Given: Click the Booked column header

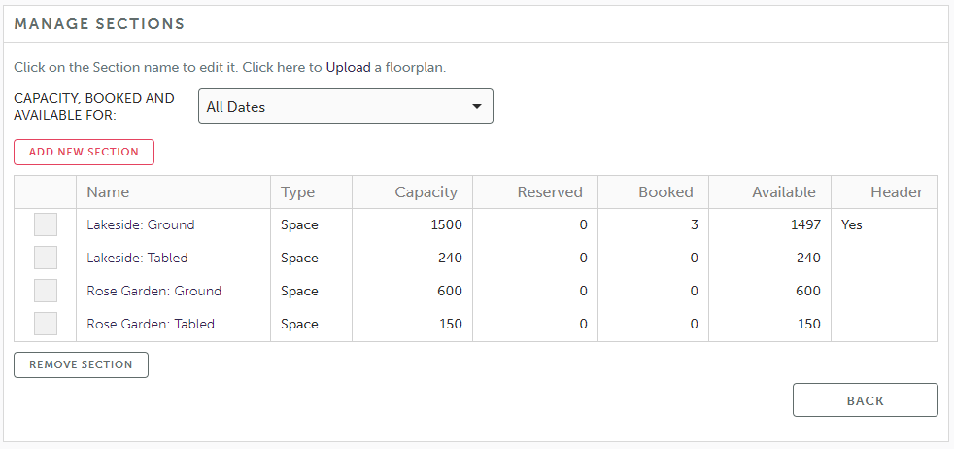Looking at the screenshot, I should coord(665,192).
